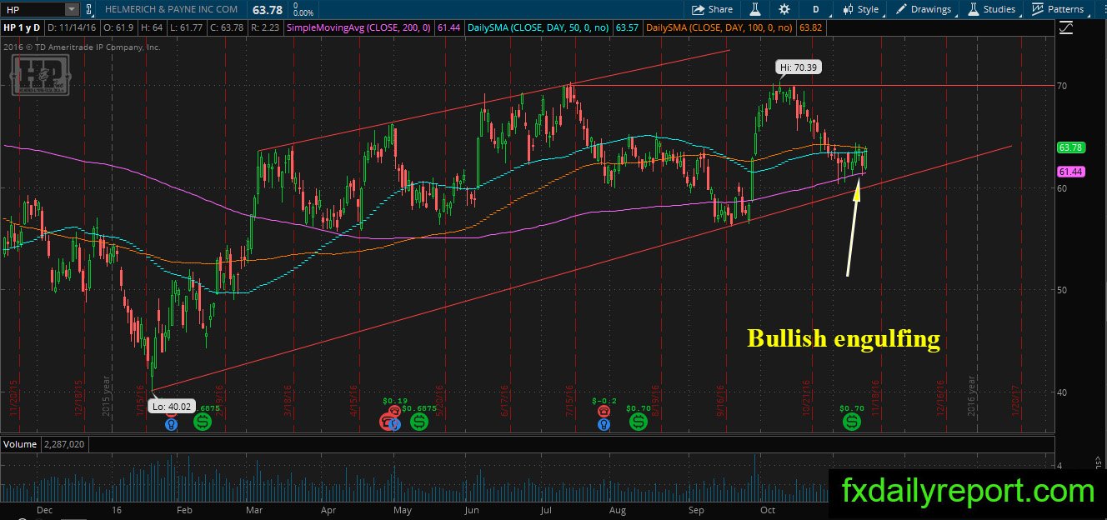The image size is (1107, 520).
Task: Click the Drawings pencil icon
Action: click(x=902, y=9)
